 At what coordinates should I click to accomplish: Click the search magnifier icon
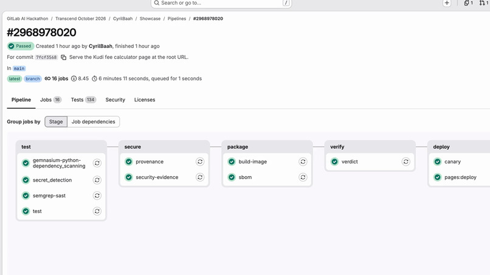[157, 3]
